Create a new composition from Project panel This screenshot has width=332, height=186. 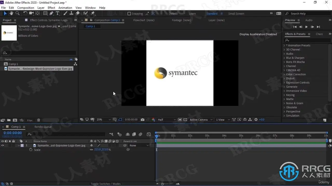coord(15,120)
